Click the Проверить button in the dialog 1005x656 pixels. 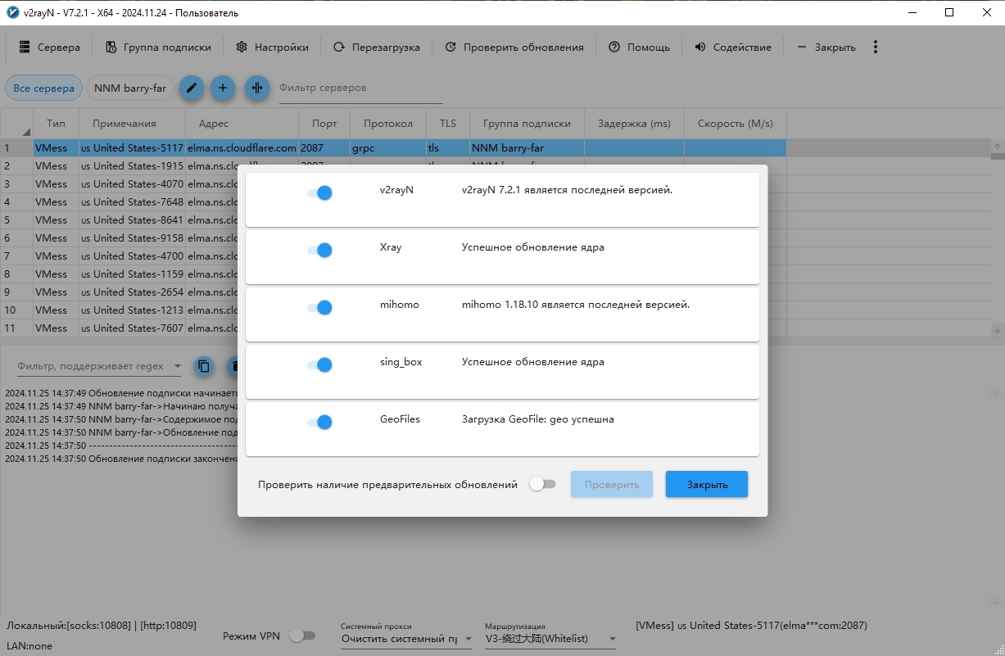(612, 484)
